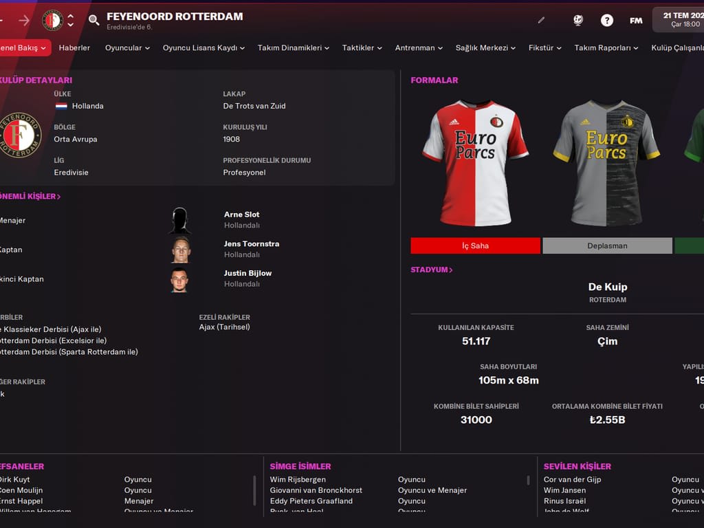
Task: Click the De Kuip stadium name
Action: point(608,287)
